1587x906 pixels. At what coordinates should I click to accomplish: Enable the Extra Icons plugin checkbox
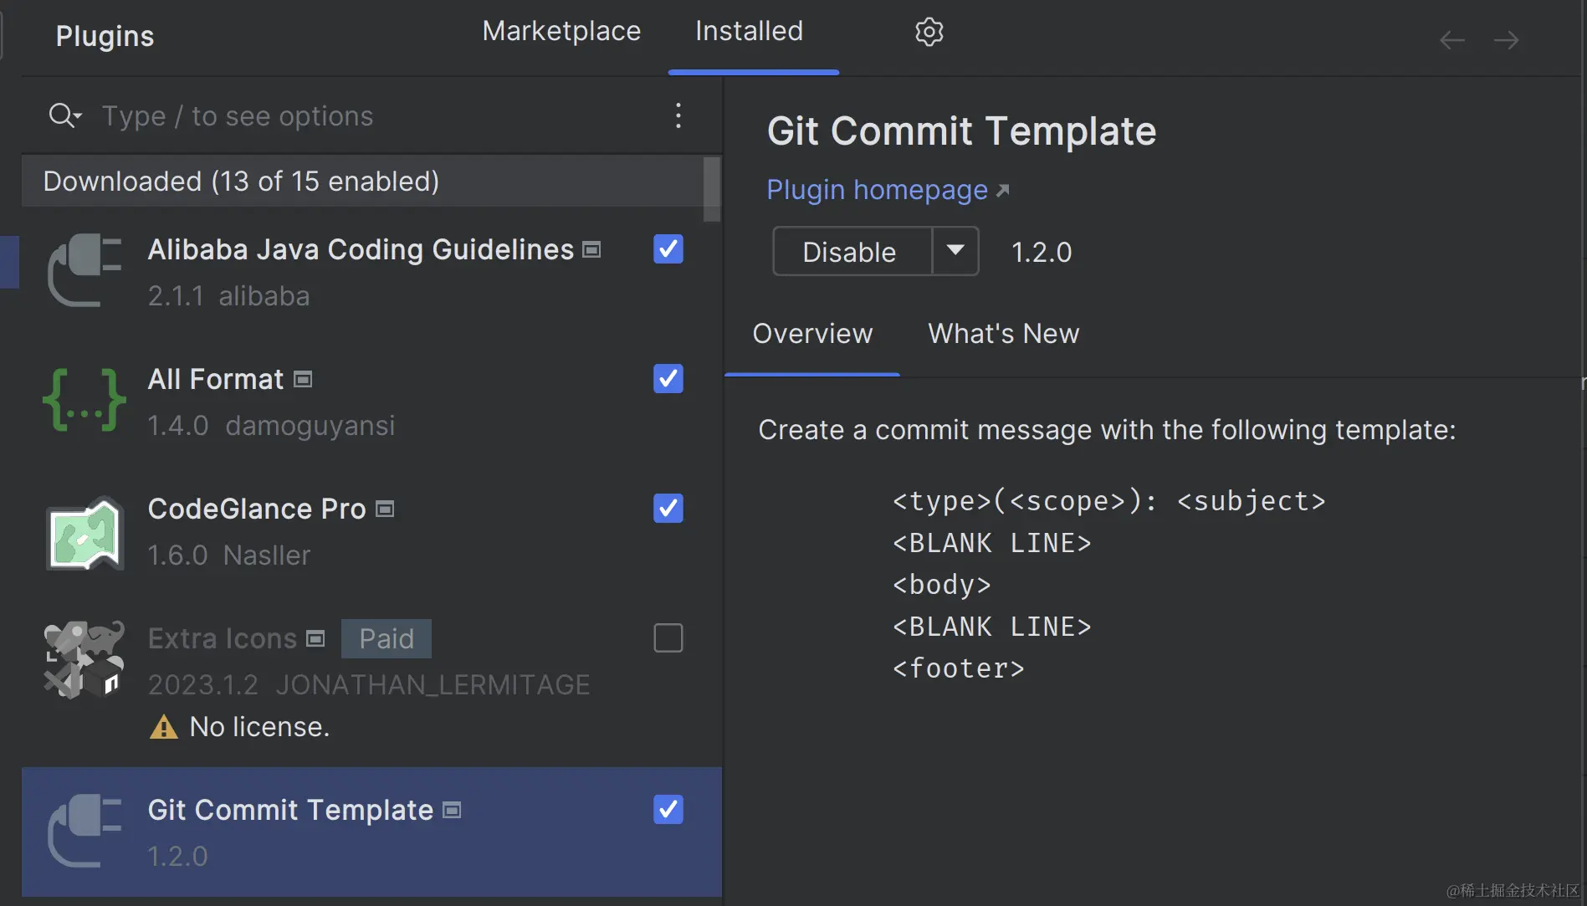click(668, 638)
